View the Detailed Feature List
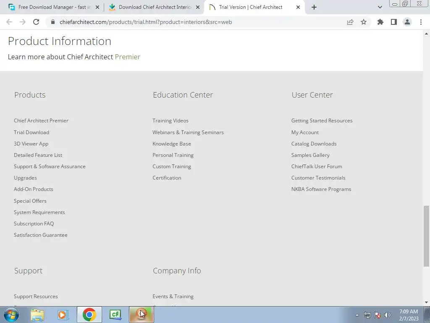 pyautogui.click(x=38, y=155)
